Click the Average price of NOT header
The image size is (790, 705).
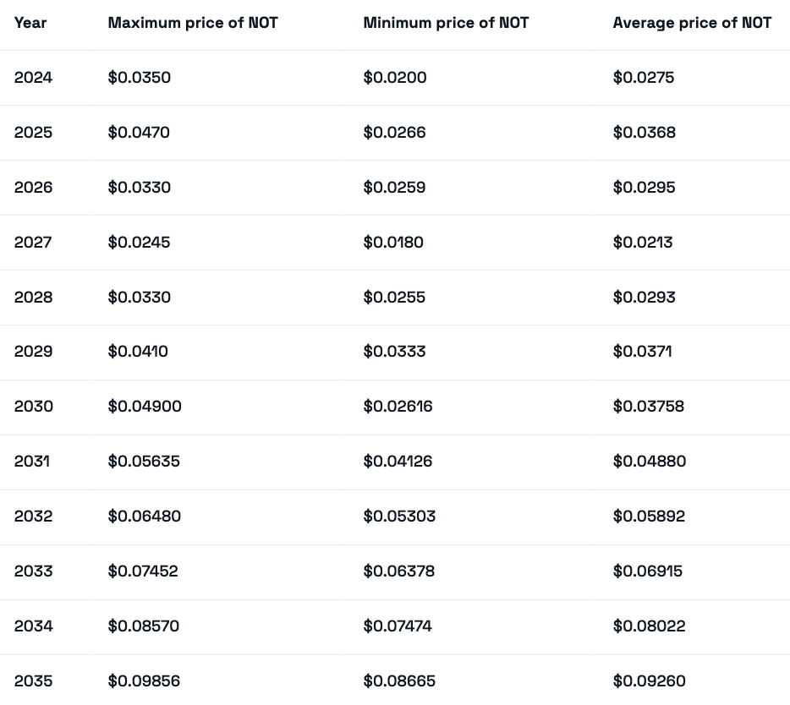point(692,23)
